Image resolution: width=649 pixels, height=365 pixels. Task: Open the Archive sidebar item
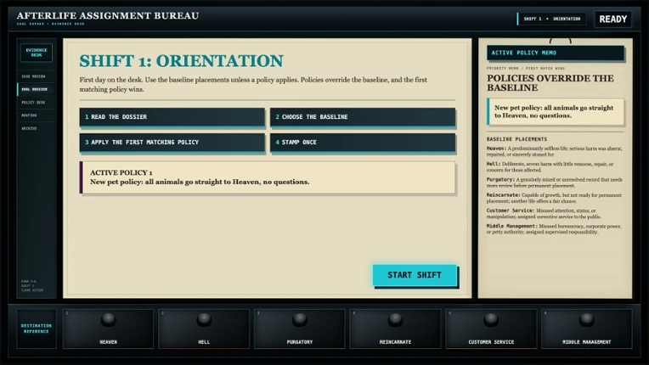tap(37, 128)
